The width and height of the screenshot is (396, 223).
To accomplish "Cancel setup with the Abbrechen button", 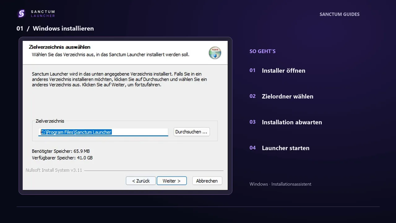I will [x=207, y=181].
